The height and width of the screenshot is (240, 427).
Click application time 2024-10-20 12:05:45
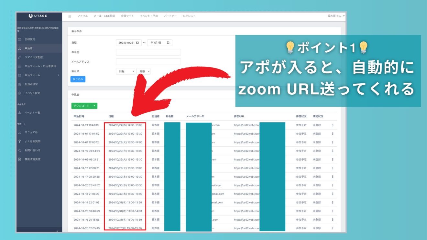(86, 228)
